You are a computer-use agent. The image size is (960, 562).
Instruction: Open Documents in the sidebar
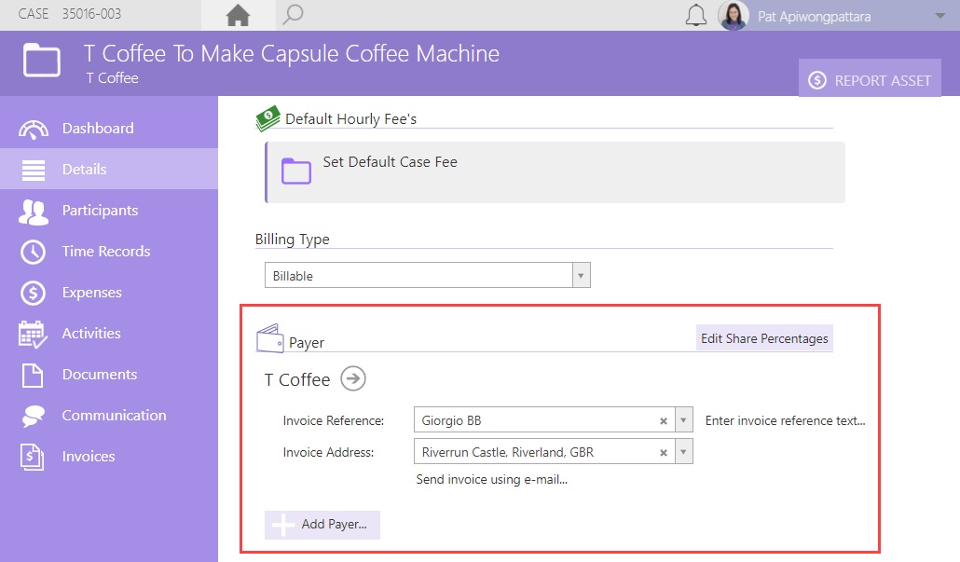(x=109, y=374)
